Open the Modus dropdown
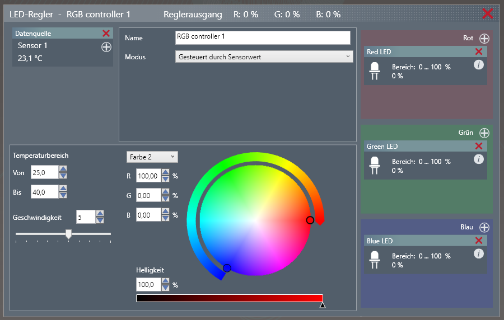504x320 pixels. [264, 57]
